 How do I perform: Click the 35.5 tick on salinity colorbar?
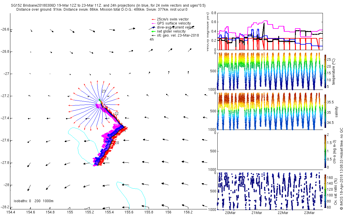(x=330, y=102)
